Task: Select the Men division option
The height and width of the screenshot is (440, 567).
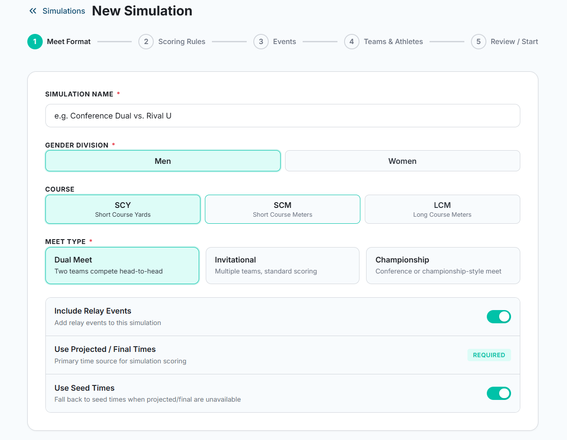Action: pyautogui.click(x=163, y=161)
